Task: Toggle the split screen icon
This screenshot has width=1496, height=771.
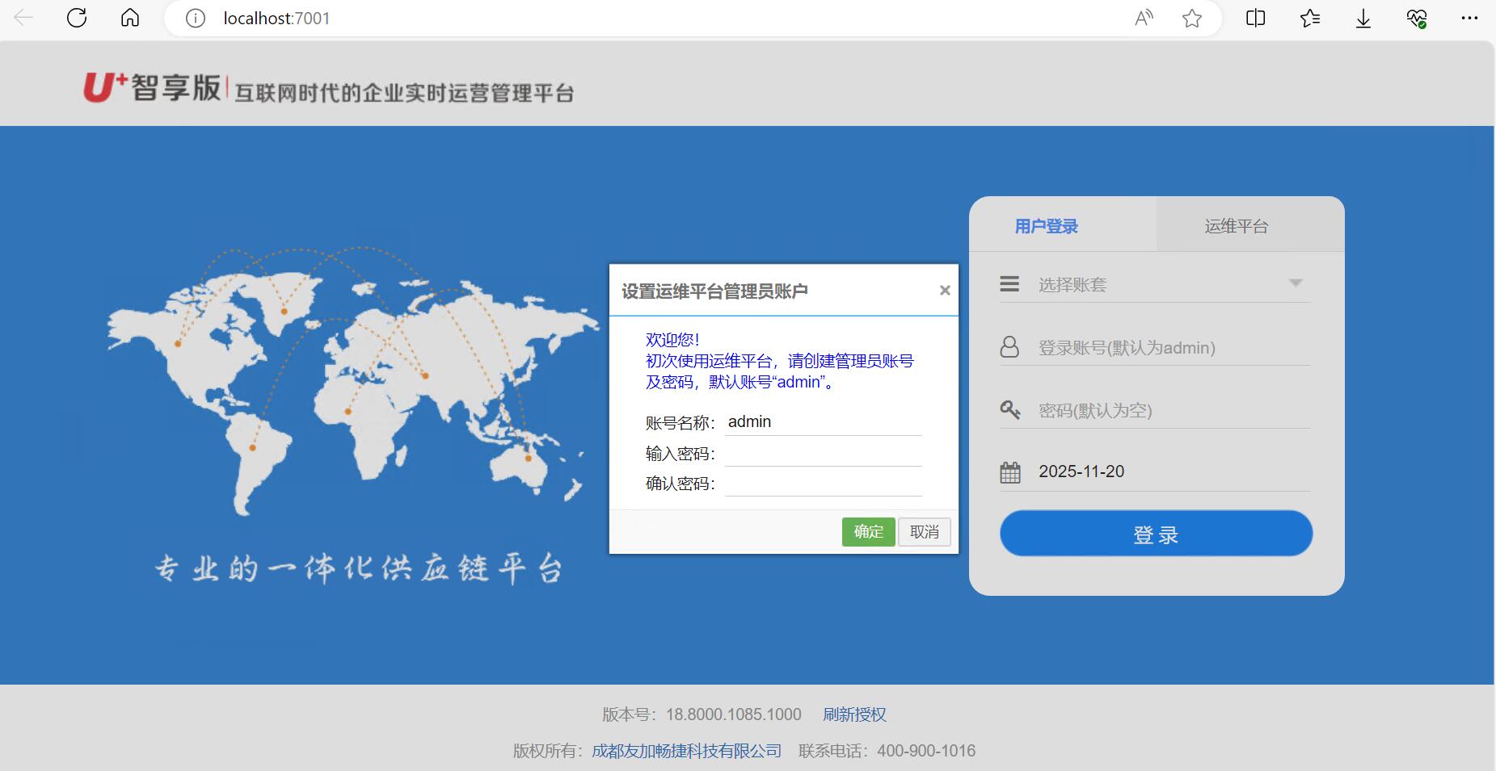Action: point(1256,18)
